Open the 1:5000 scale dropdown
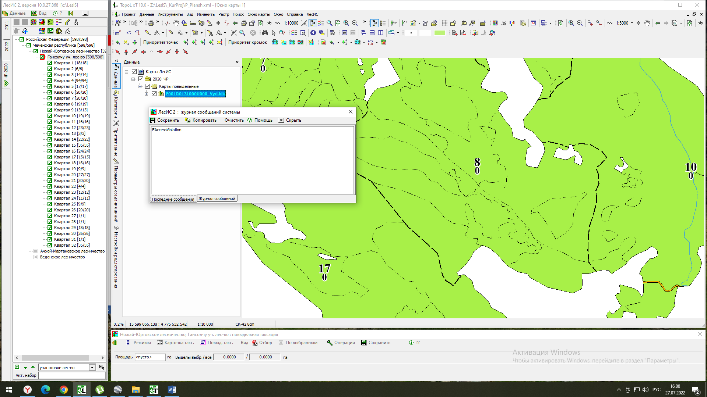The width and height of the screenshot is (707, 397). coord(632,23)
